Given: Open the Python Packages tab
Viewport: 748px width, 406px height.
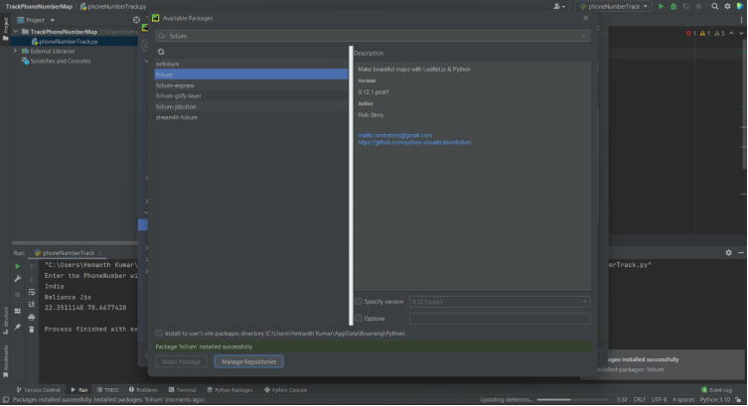Looking at the screenshot, I should tap(229, 390).
